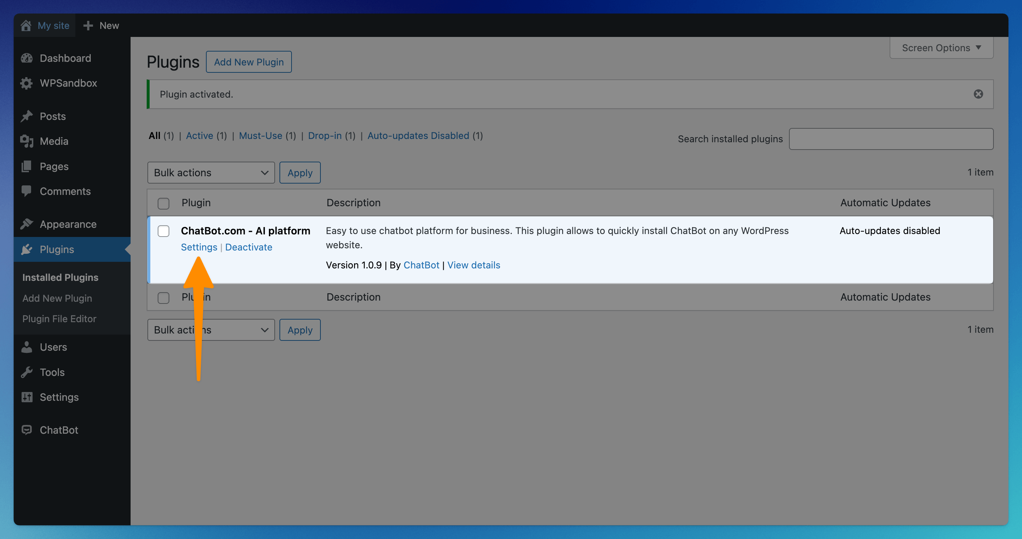The height and width of the screenshot is (539, 1022).
Task: Click the WPSandbox gear icon
Action: [x=27, y=83]
